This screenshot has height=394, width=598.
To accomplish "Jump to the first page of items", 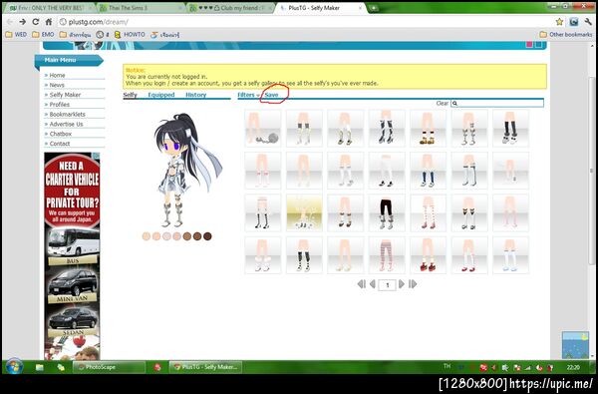I will (x=361, y=284).
